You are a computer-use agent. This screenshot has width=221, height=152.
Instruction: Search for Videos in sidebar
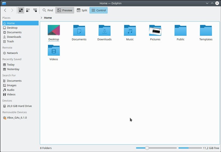click(x=21, y=94)
